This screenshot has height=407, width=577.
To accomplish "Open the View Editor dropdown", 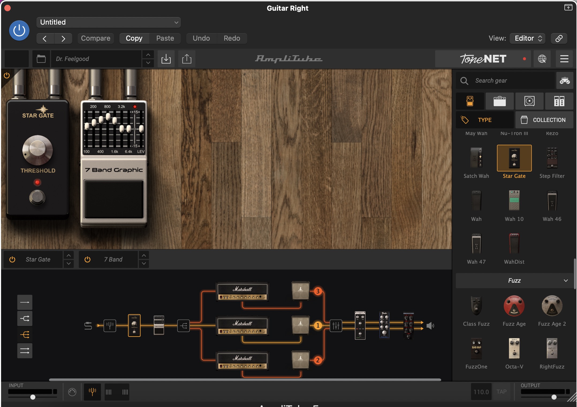I will coord(527,39).
